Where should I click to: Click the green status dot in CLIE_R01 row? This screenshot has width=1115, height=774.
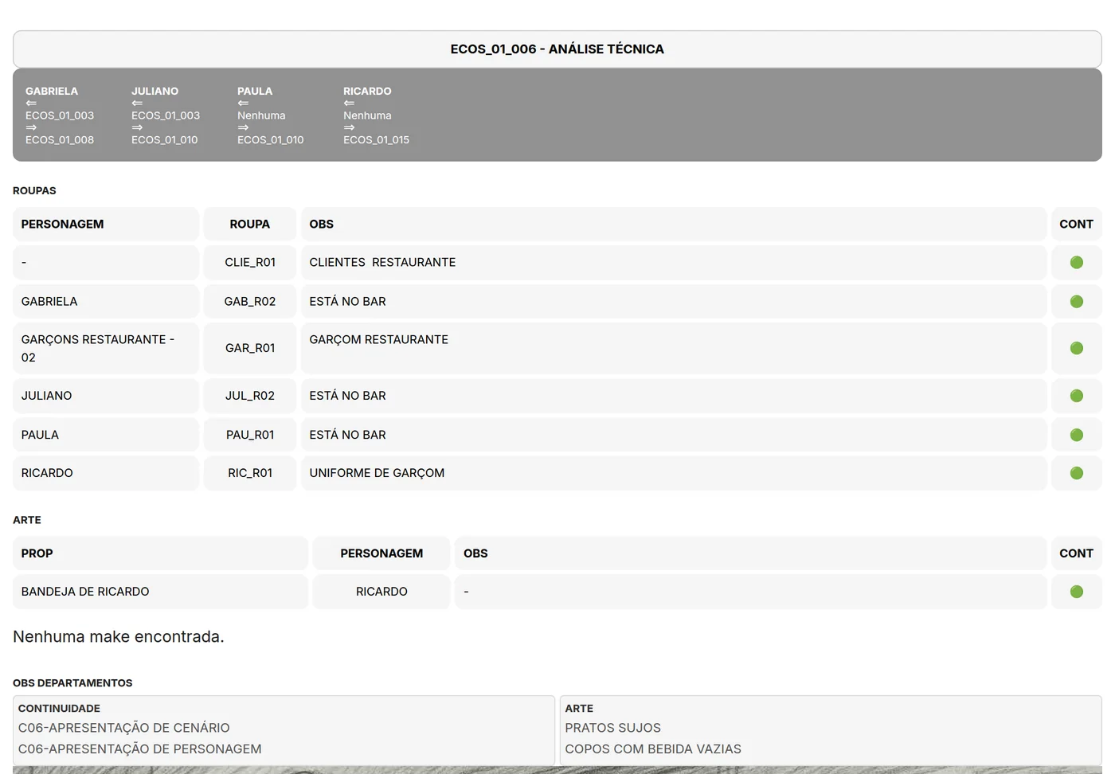pos(1076,262)
